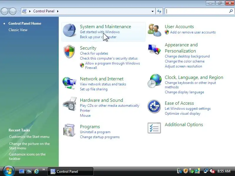Click the Printer link
Screen dimensions: 235x176
(x=85, y=111)
